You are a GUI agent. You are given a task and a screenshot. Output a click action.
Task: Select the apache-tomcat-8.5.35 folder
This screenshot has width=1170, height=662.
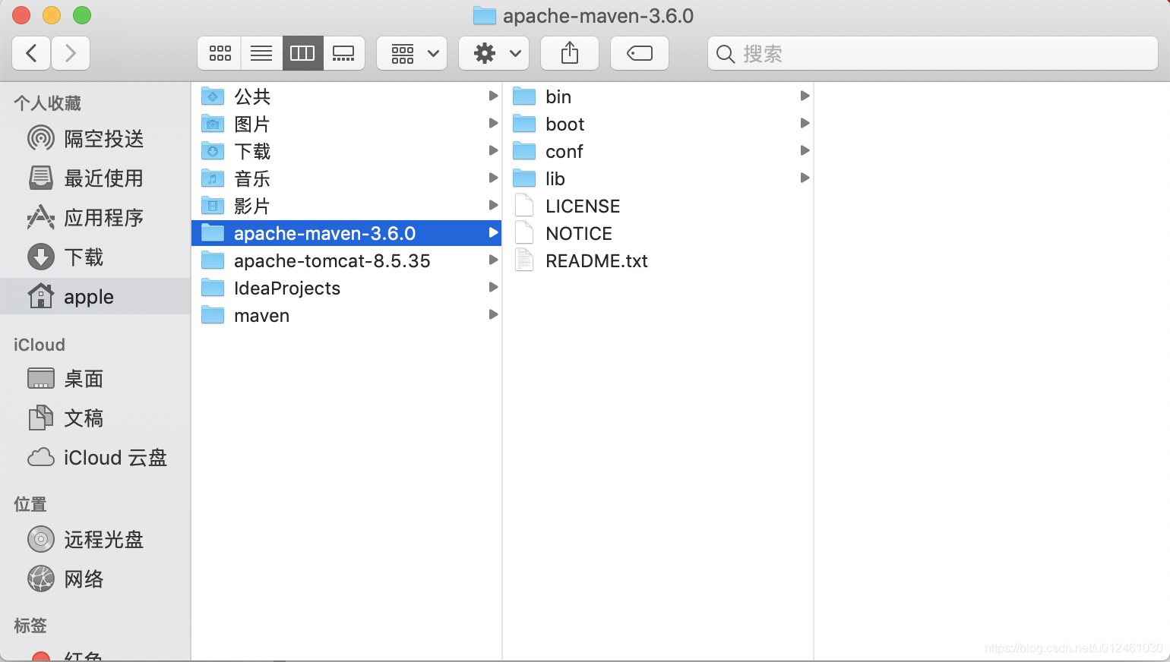346,260
